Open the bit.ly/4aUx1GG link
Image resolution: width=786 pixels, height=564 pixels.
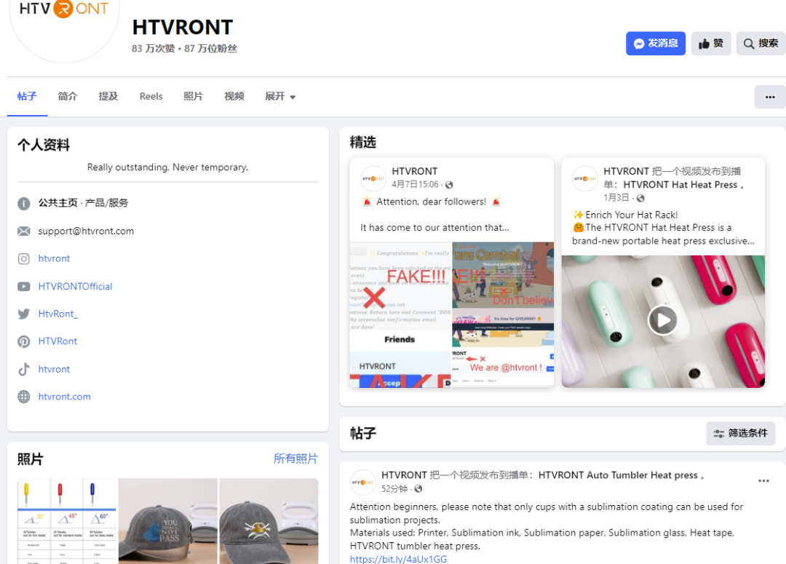[398, 558]
